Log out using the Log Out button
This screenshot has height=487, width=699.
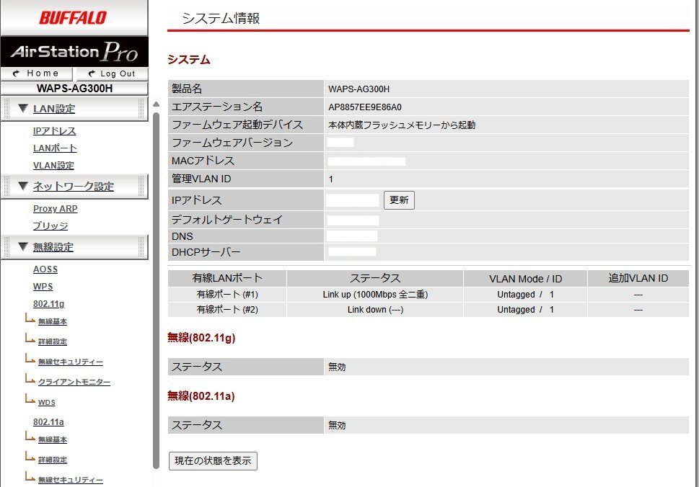[112, 73]
